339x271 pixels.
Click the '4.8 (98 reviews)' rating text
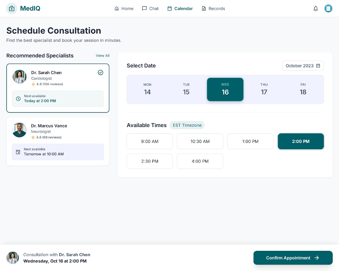point(49,137)
